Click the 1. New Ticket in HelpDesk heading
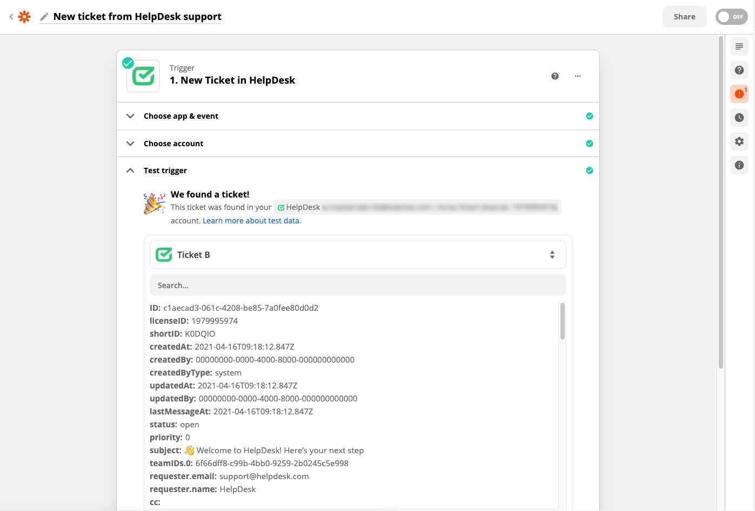The height and width of the screenshot is (511, 755). [232, 80]
